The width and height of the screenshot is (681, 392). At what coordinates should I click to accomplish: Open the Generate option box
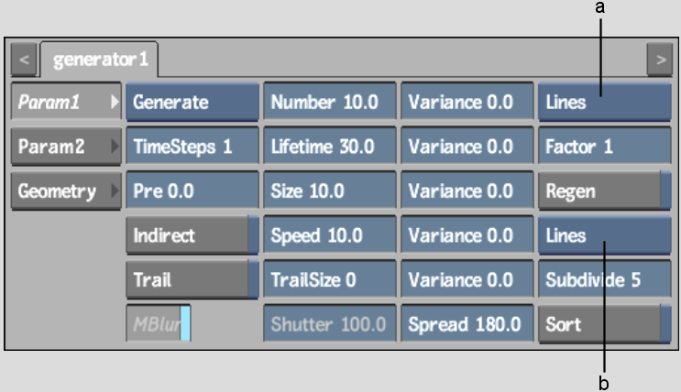pos(192,102)
